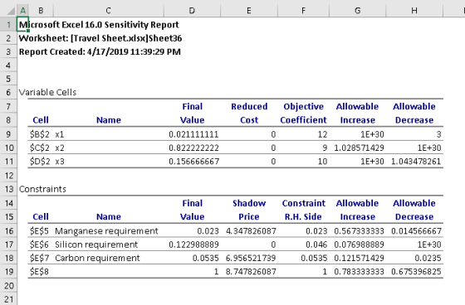Click Silicon R.H. side value 0.046

(x=316, y=244)
